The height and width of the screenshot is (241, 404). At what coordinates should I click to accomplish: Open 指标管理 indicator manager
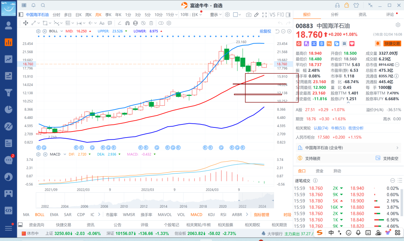261,215
